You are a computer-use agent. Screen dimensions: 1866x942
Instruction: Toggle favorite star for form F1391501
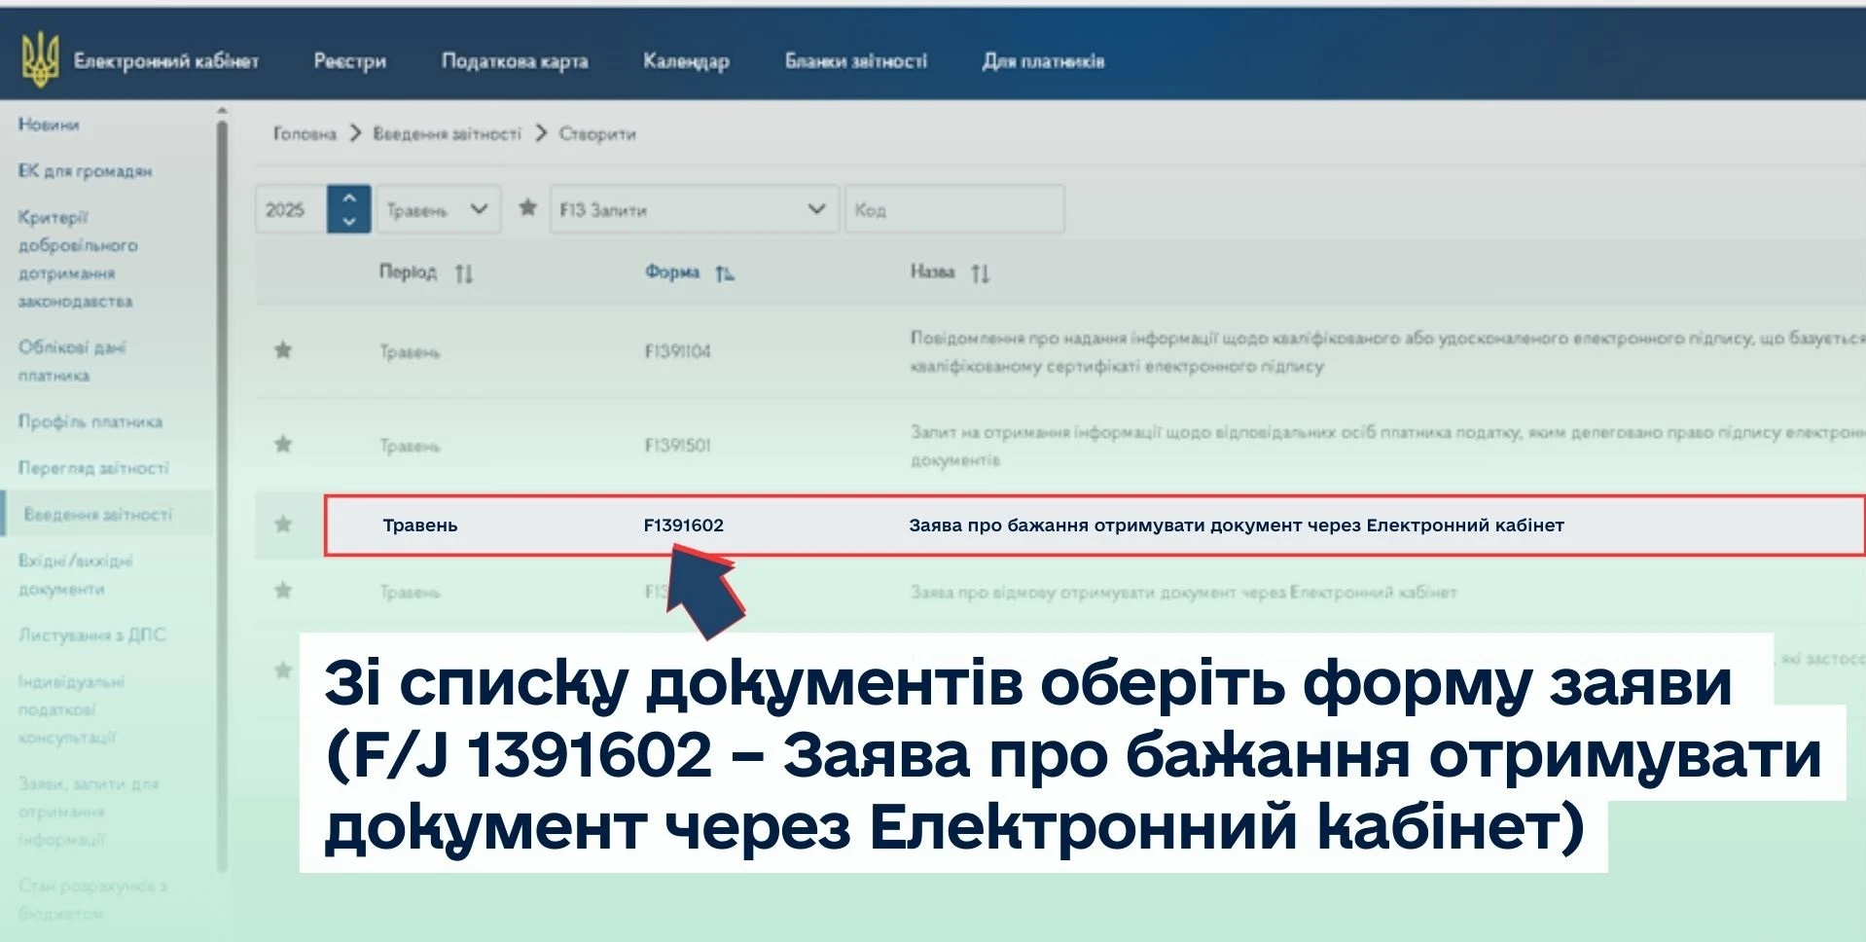[283, 445]
